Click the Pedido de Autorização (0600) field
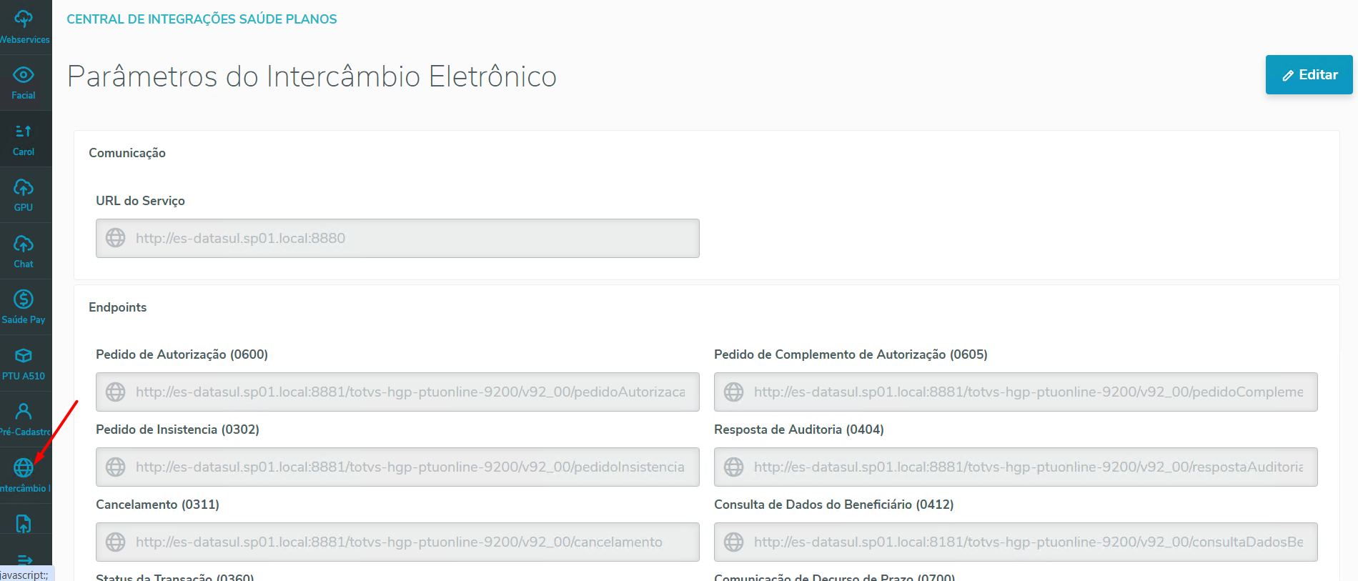Viewport: 1358px width, 581px height. tap(397, 392)
